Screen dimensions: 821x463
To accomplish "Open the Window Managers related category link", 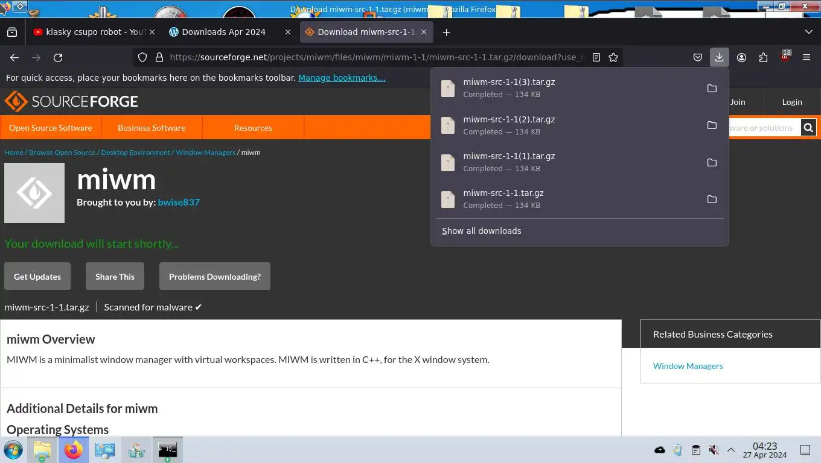I will (x=688, y=365).
